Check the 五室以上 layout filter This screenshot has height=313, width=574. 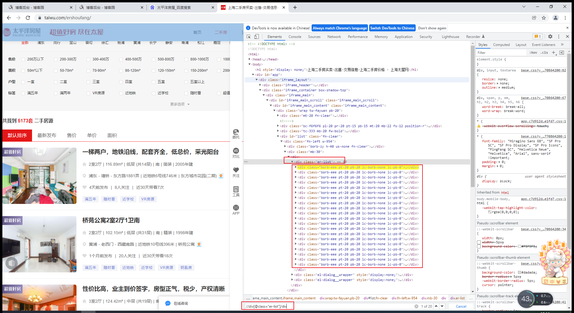[x=186, y=82]
